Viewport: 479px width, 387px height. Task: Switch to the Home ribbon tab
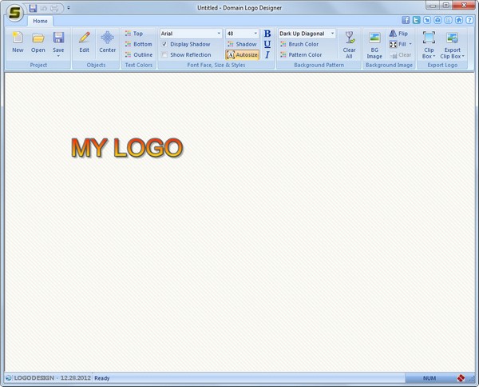click(x=41, y=21)
